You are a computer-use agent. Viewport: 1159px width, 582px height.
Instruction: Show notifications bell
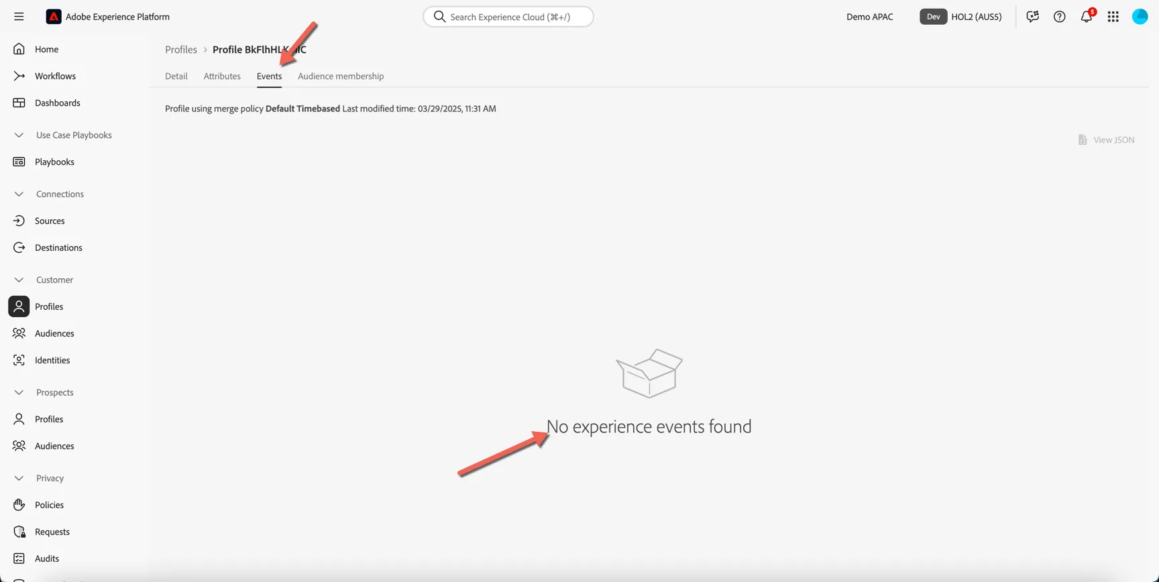click(1087, 17)
